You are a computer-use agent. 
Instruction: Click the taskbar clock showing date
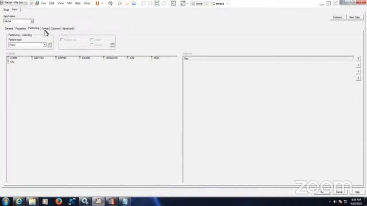click(356, 201)
